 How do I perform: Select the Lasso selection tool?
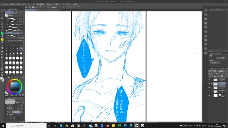2,21
